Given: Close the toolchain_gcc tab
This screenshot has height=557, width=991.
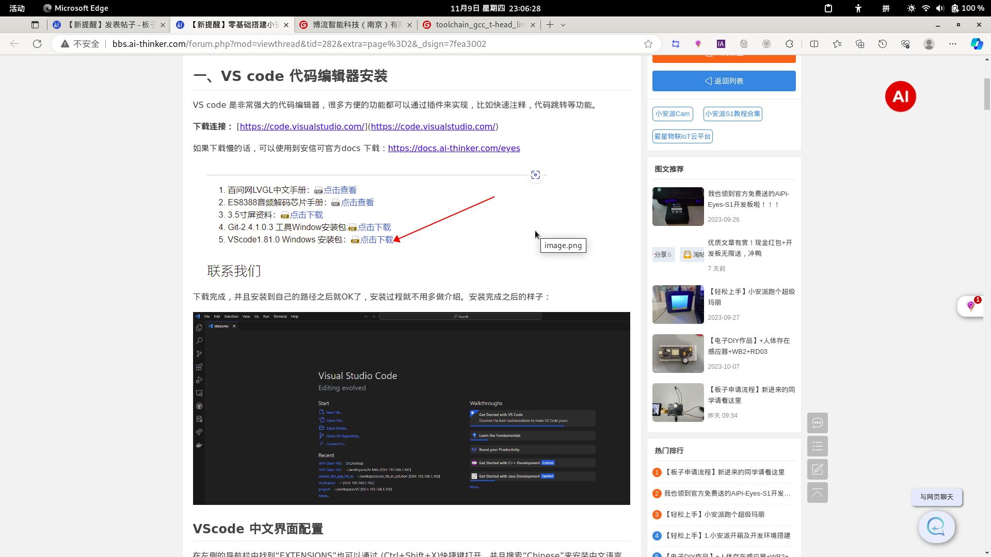Looking at the screenshot, I should click(533, 25).
